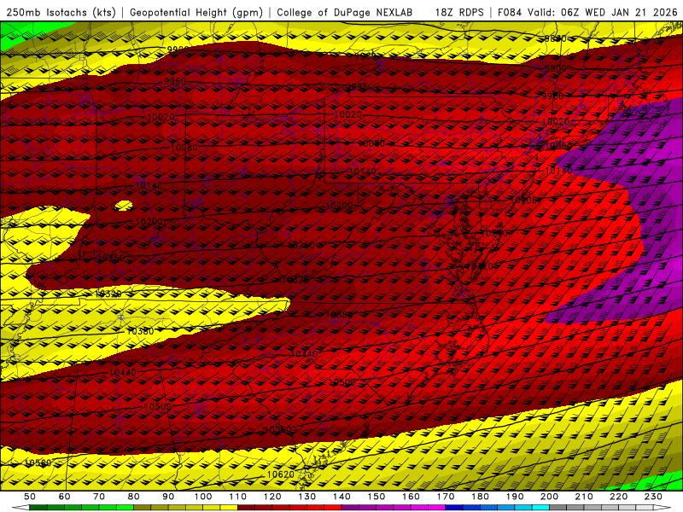Click the '250mb Isotachs (kts)' title text

pyautogui.click(x=61, y=12)
